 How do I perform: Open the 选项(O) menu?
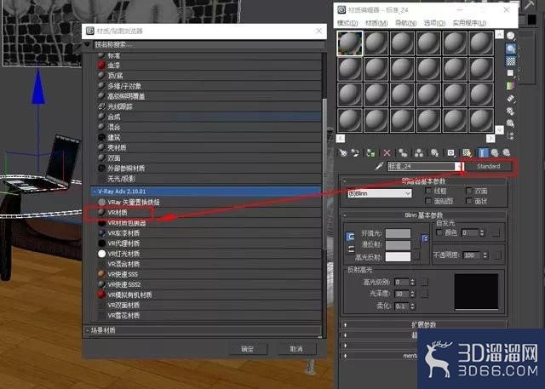[434, 23]
